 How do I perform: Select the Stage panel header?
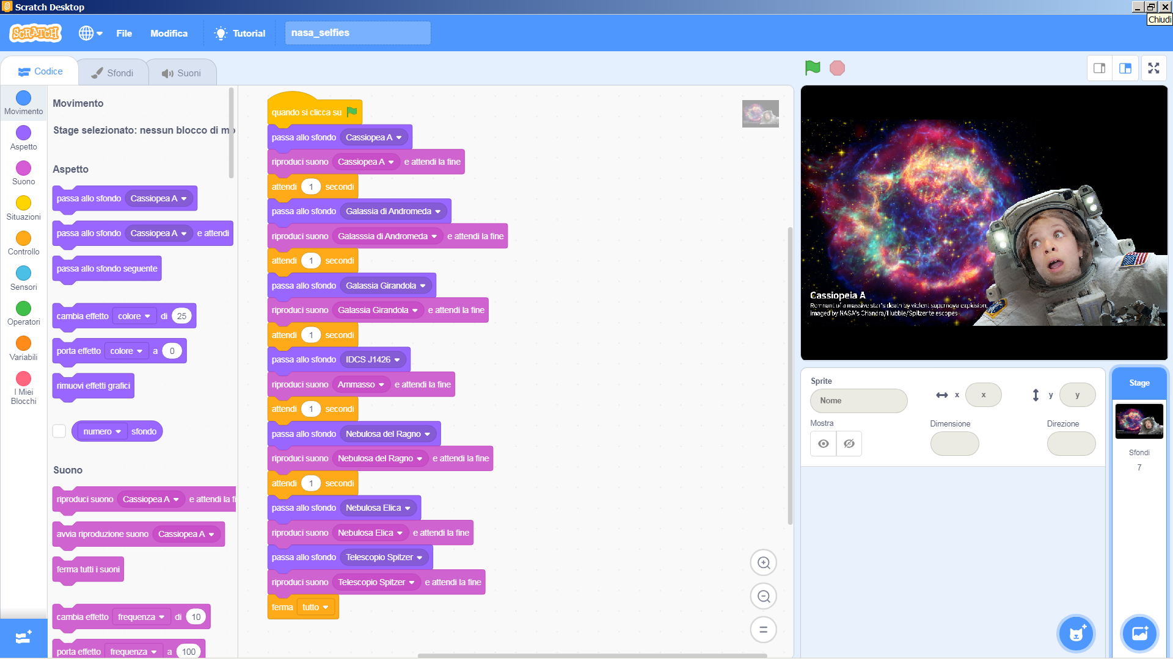click(1139, 383)
